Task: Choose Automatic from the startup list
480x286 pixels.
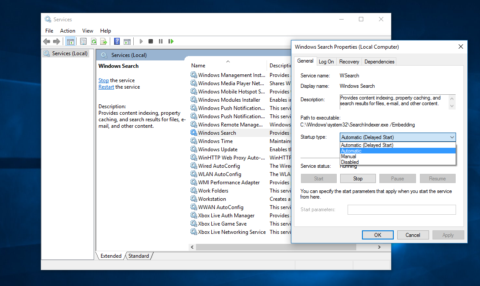Action: coord(398,151)
